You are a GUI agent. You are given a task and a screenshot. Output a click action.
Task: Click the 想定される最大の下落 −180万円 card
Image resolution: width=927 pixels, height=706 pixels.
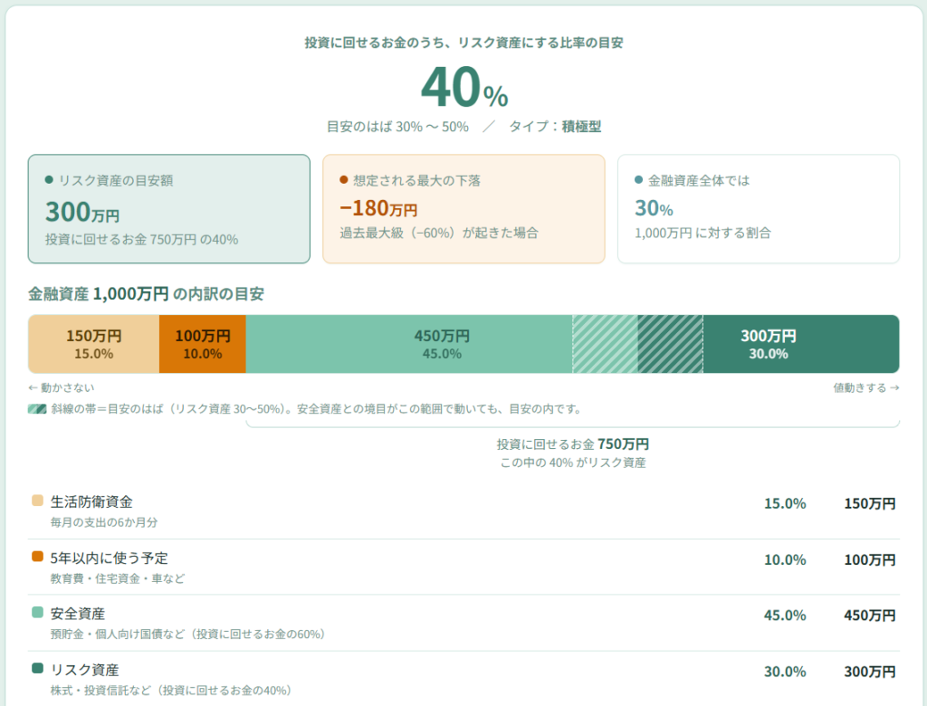463,209
